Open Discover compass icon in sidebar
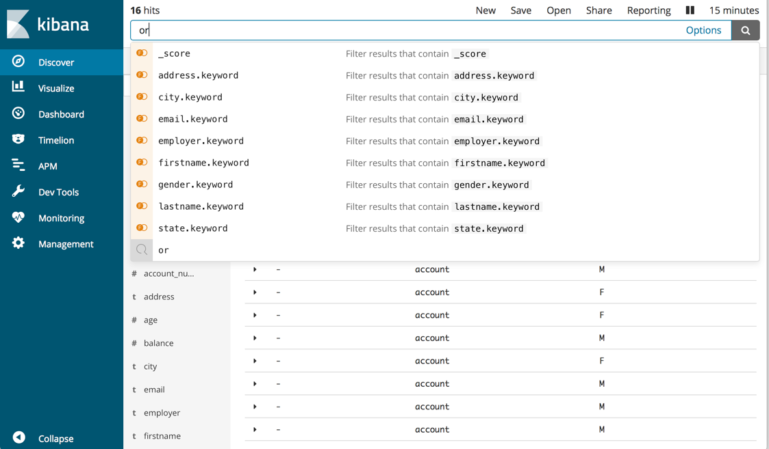 tap(18, 62)
